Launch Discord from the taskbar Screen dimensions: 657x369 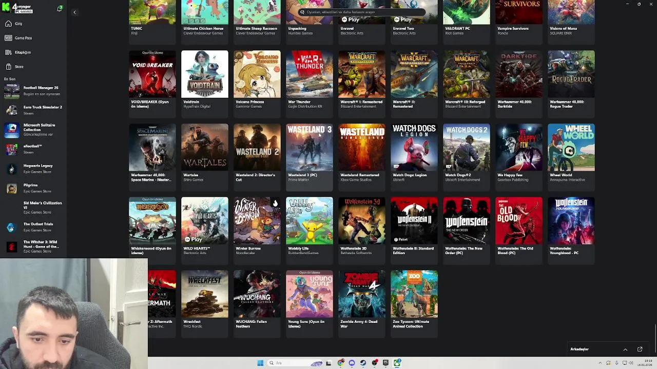(x=352, y=363)
